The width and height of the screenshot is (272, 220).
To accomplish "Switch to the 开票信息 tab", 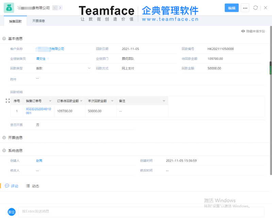I will (38, 21).
